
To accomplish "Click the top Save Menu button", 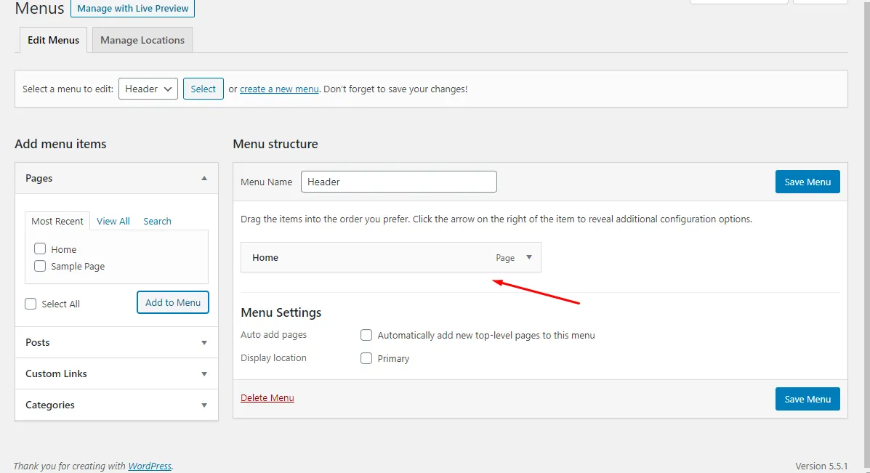I will (807, 182).
